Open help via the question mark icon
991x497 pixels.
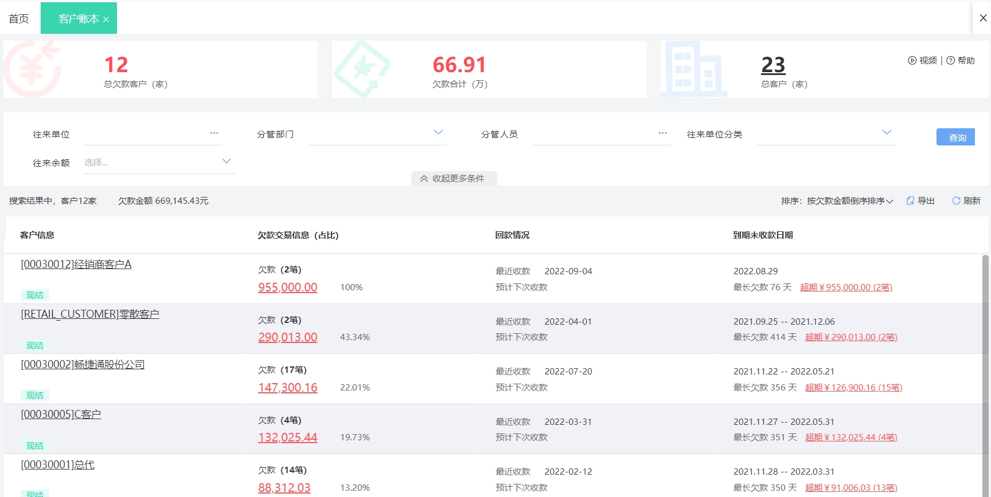[950, 61]
